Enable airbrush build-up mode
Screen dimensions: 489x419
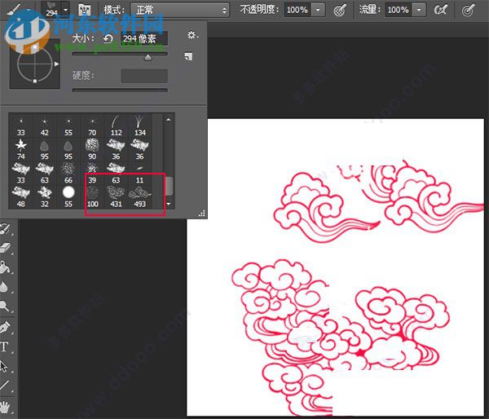pyautogui.click(x=440, y=10)
